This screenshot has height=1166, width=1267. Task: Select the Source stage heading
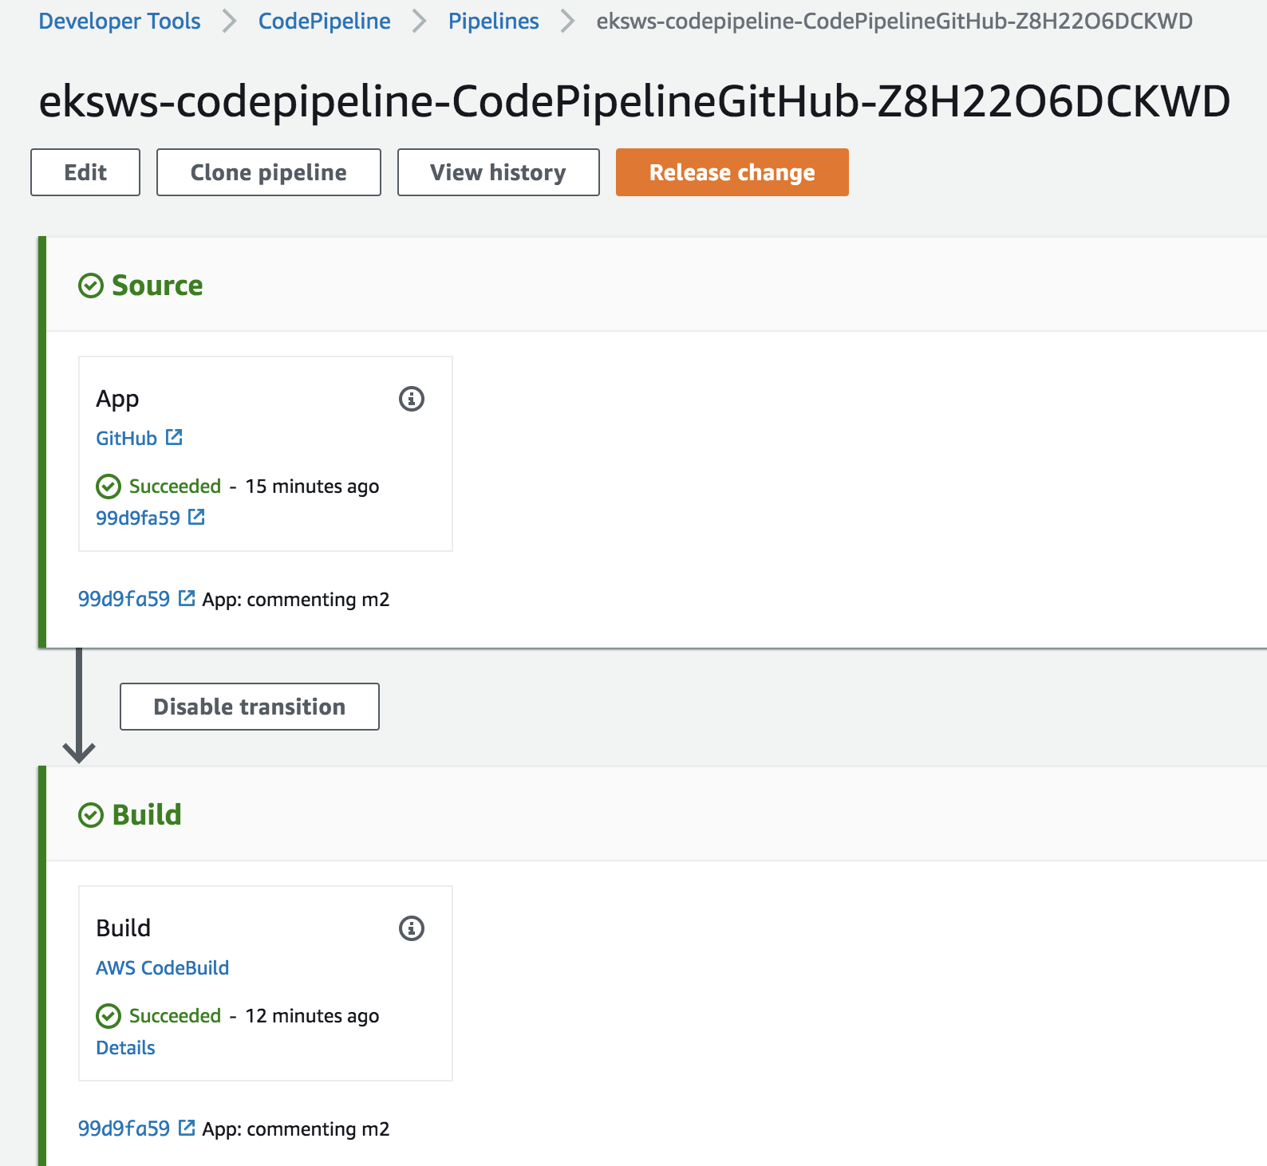pos(157,286)
